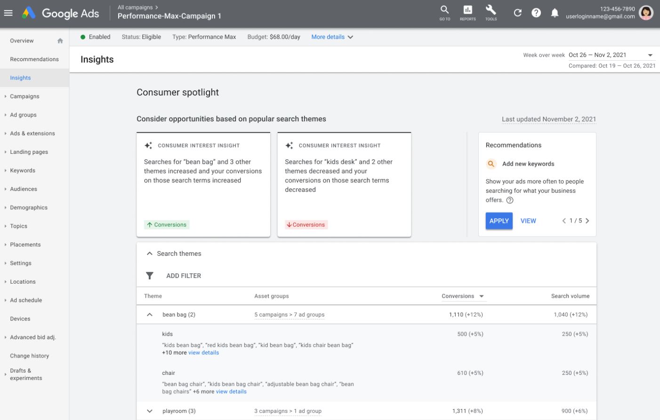Expand More details dropdown
The width and height of the screenshot is (660, 420).
[332, 37]
